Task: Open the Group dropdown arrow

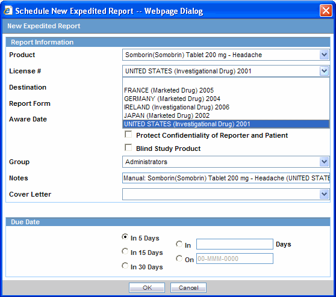Action: pyautogui.click(x=324, y=162)
